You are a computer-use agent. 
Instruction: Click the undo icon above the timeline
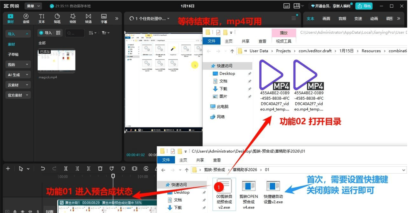(x=42, y=168)
